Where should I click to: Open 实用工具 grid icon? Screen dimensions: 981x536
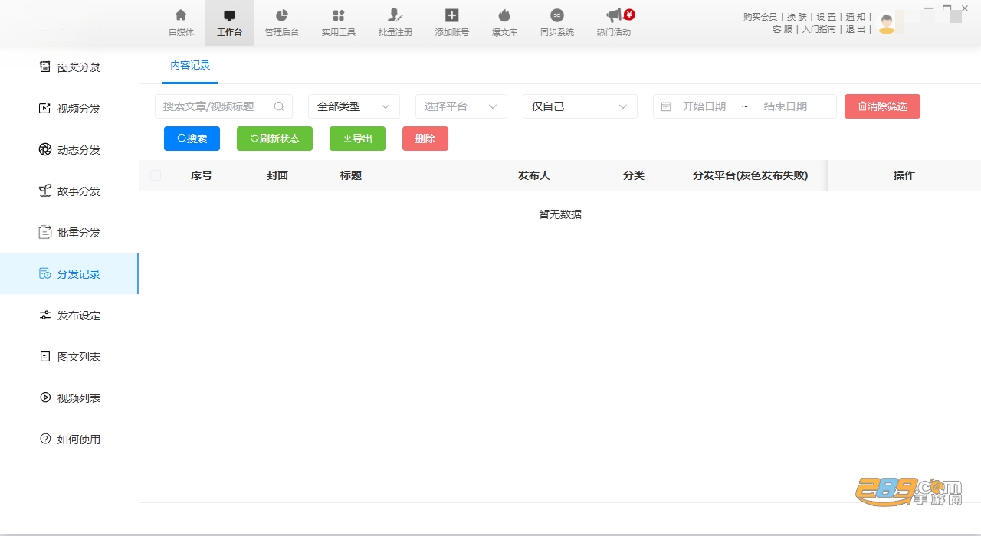coord(339,15)
